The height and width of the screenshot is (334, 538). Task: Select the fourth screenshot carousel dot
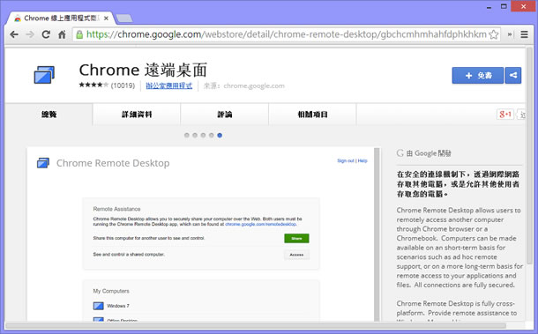pos(212,135)
